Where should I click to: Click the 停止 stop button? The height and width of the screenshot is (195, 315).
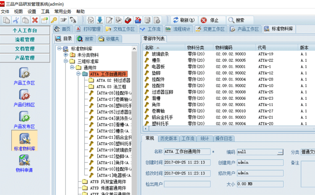coord(210,20)
